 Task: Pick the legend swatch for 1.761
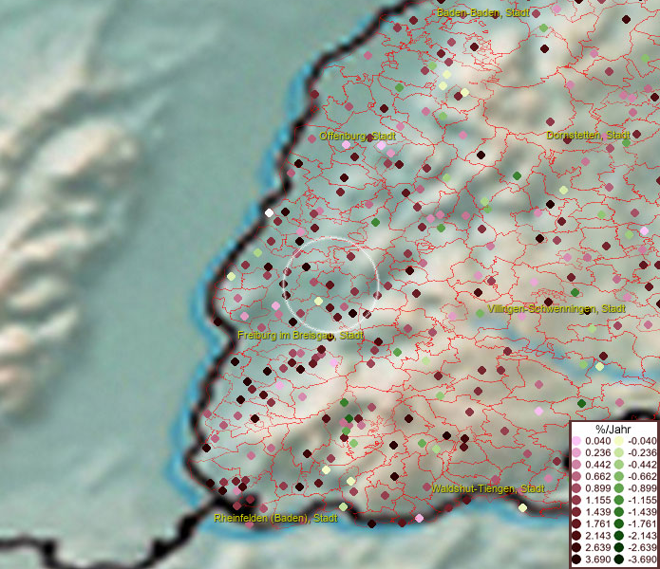pos(576,524)
